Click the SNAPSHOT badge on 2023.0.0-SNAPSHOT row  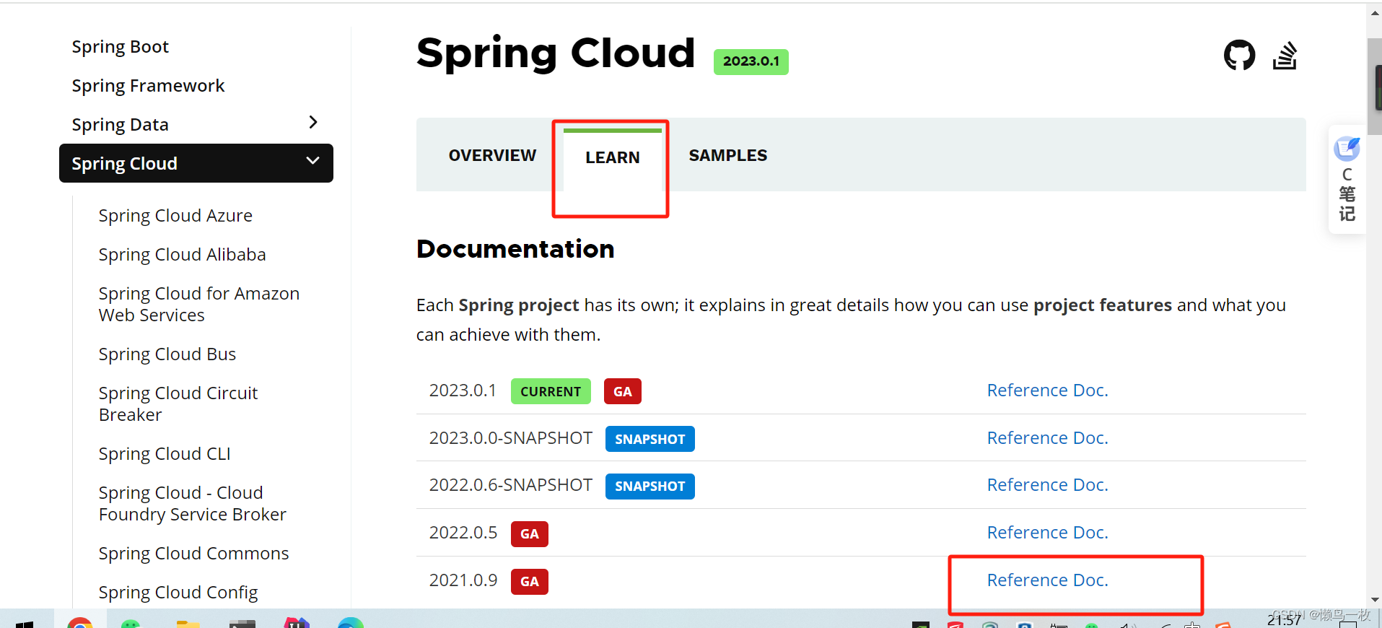(650, 439)
